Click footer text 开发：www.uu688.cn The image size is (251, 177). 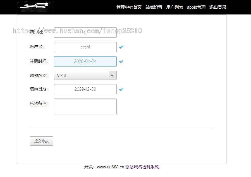point(104,167)
